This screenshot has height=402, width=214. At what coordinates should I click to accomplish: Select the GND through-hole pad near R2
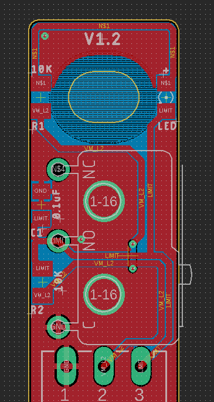[x=58, y=326]
